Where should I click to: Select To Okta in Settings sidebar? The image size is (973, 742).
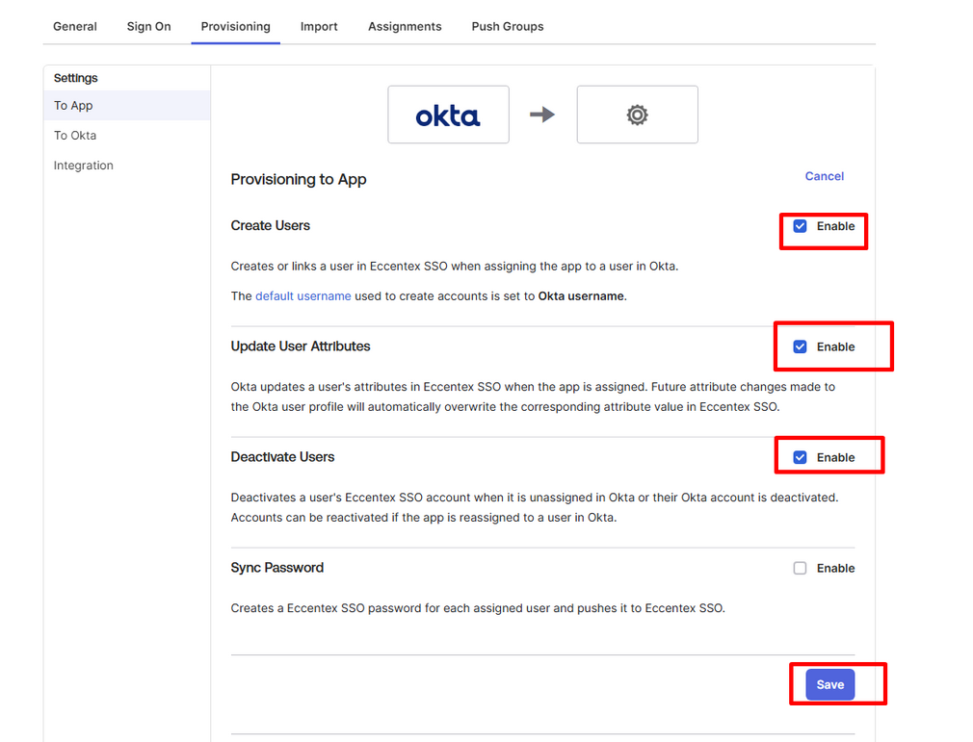tap(127, 135)
